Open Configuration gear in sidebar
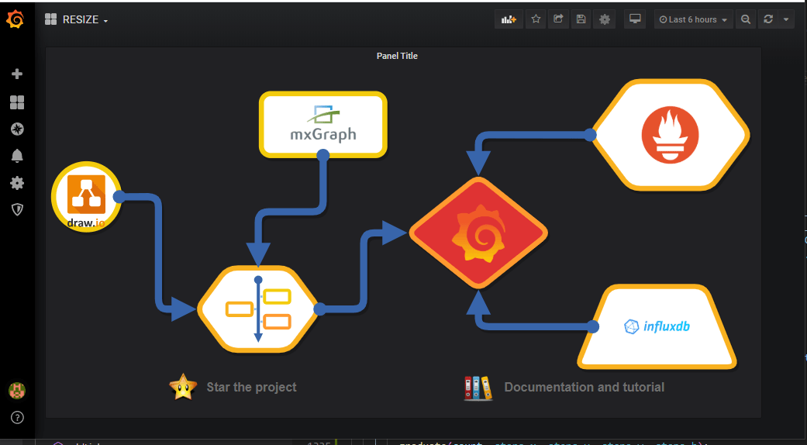807x445 pixels. tap(17, 183)
